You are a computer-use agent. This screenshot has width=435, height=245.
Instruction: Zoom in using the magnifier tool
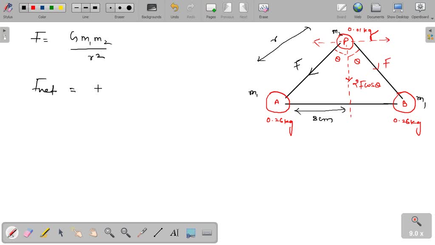(x=109, y=232)
